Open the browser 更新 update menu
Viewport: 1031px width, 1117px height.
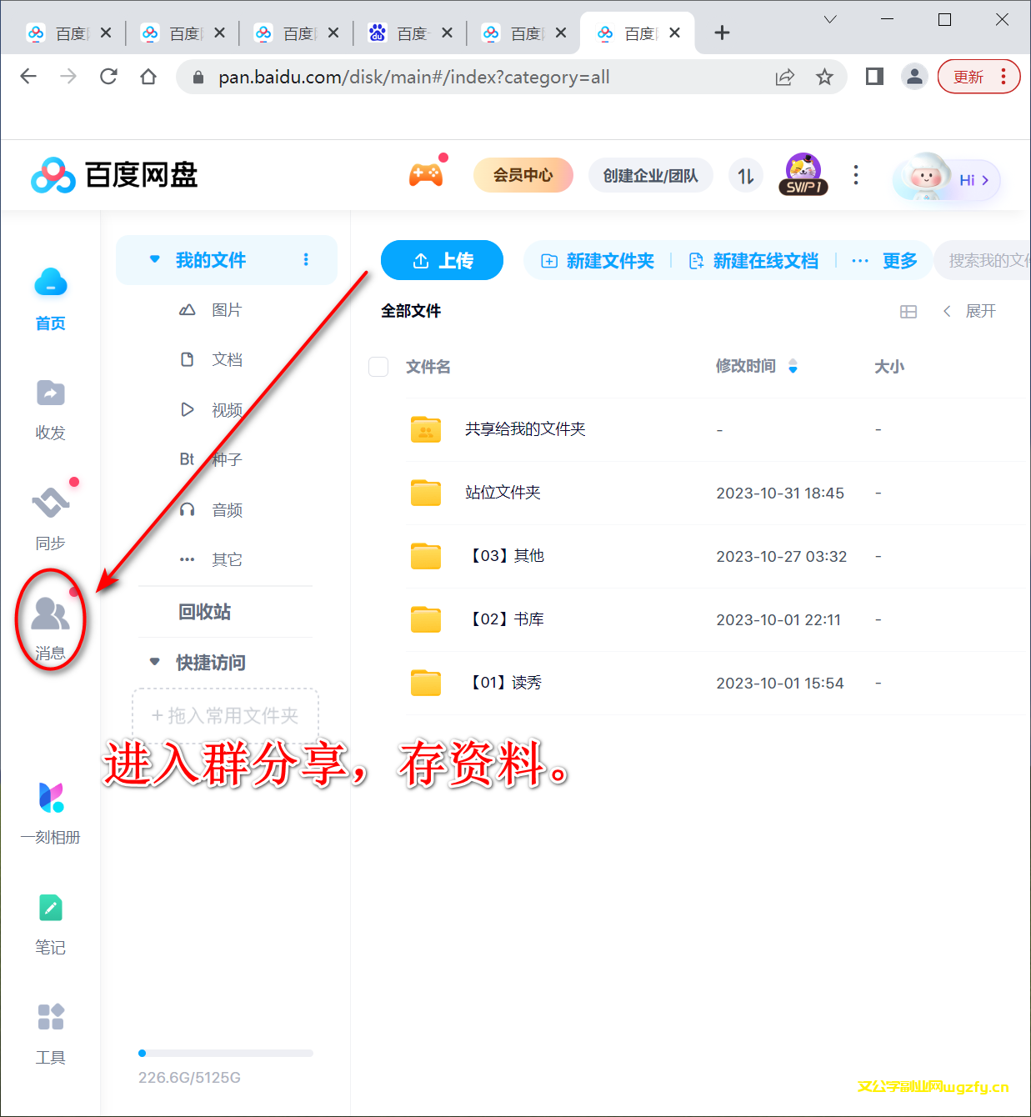pyautogui.click(x=978, y=77)
